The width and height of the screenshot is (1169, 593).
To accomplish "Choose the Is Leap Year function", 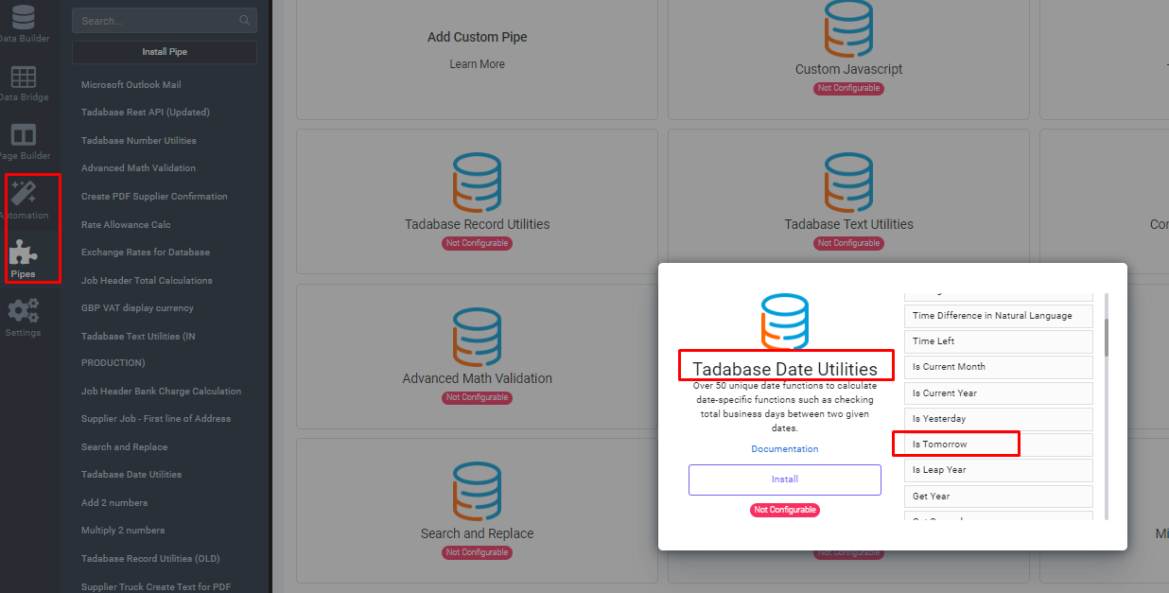I will tap(999, 470).
